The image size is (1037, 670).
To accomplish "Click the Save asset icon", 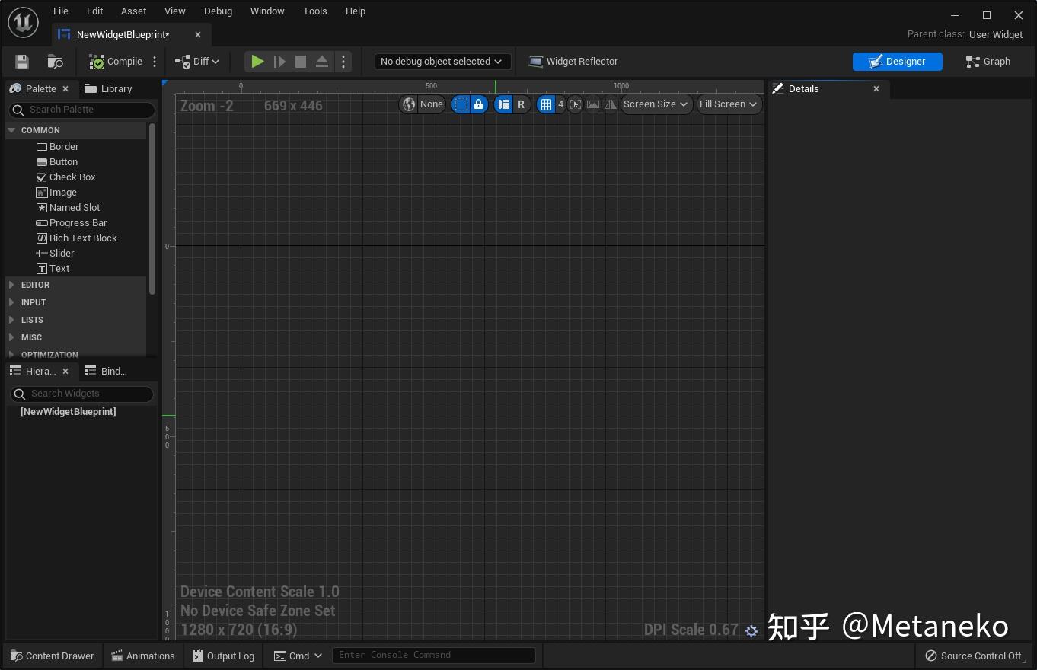I will 21,62.
